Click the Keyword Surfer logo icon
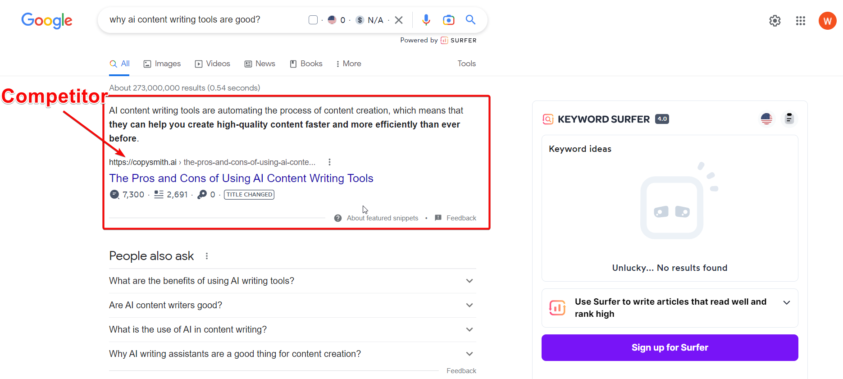 (548, 119)
